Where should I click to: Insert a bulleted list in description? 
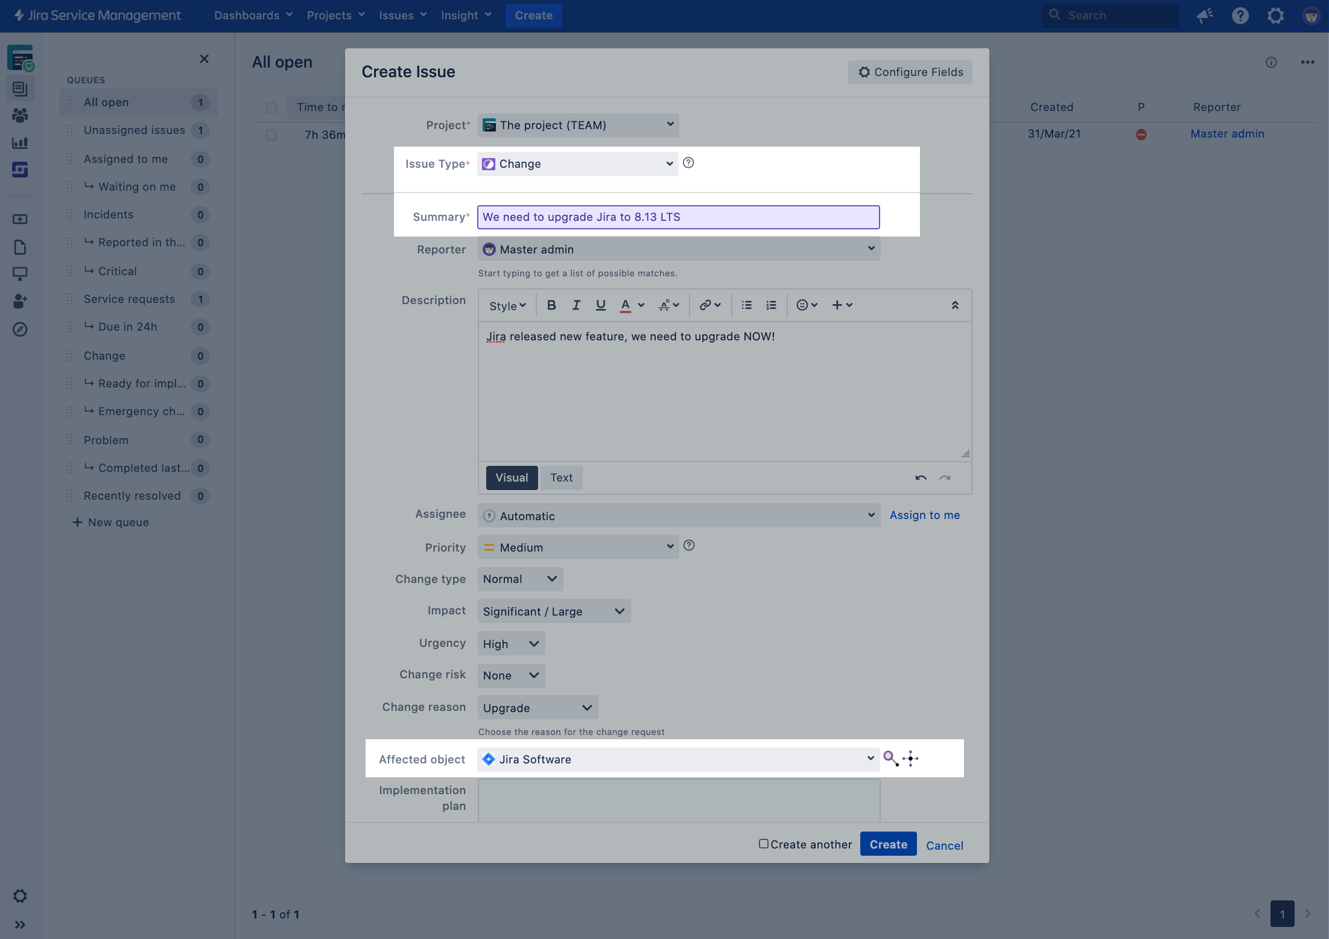pos(746,305)
